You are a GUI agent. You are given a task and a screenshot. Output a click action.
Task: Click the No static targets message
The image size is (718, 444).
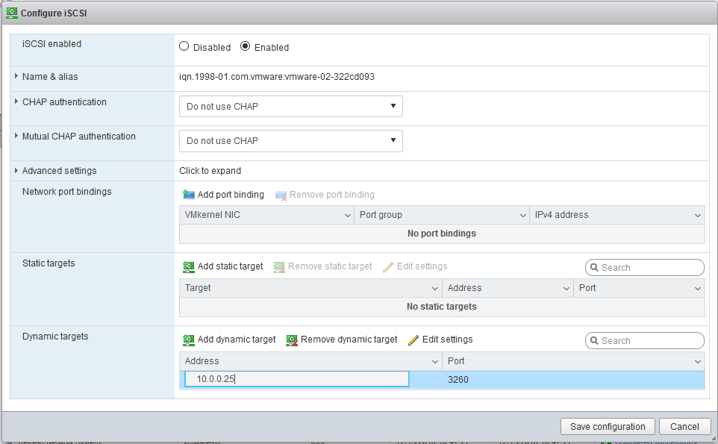pyautogui.click(x=442, y=307)
